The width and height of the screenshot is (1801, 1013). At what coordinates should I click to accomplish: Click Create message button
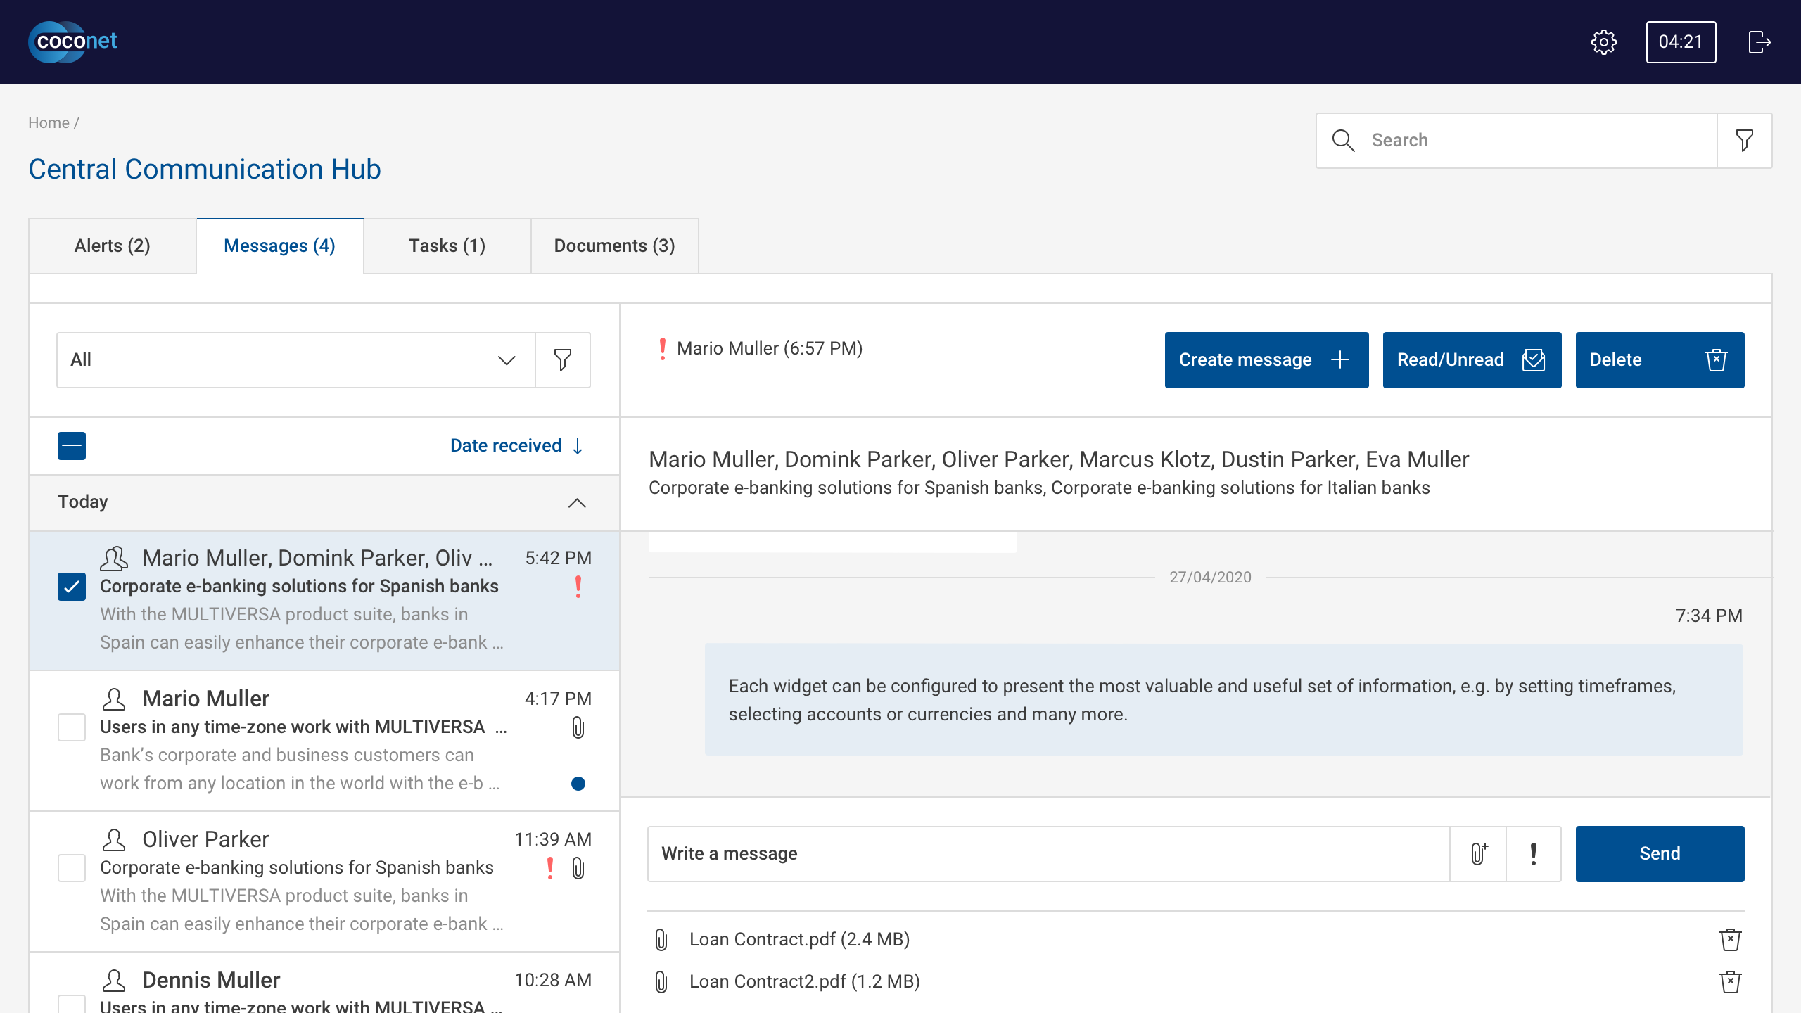[x=1266, y=360]
